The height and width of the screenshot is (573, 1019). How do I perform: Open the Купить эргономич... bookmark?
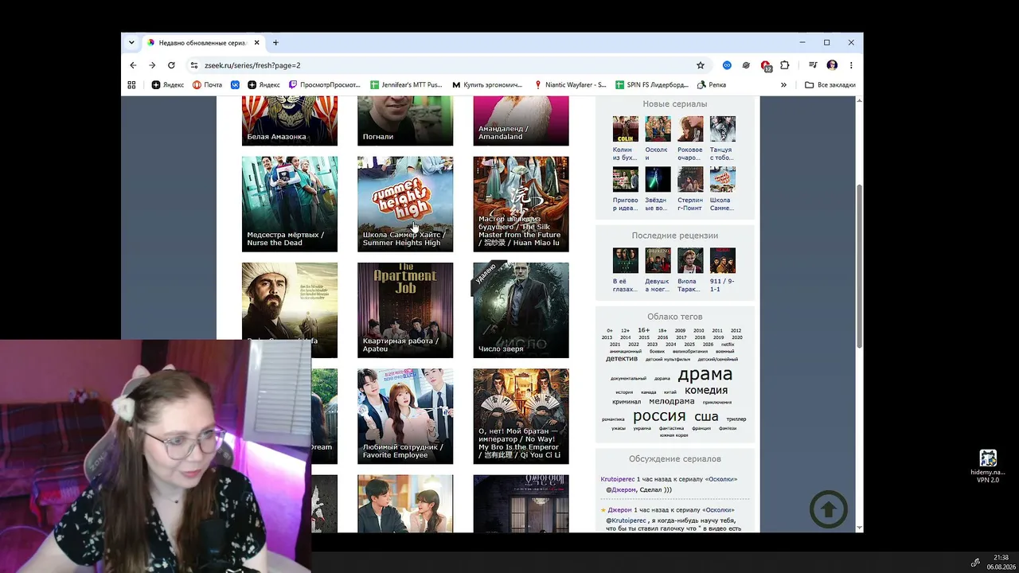pyautogui.click(x=487, y=84)
